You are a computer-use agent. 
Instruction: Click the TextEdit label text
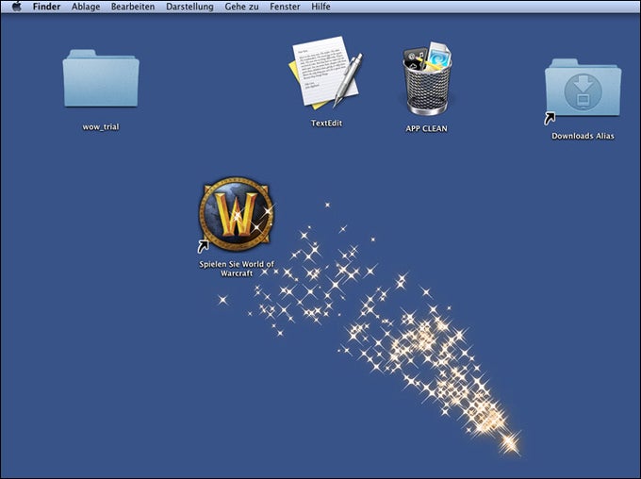click(326, 124)
